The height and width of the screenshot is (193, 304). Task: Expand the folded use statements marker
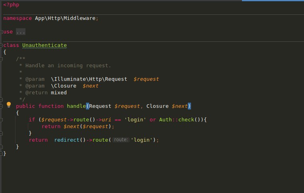coord(1,32)
